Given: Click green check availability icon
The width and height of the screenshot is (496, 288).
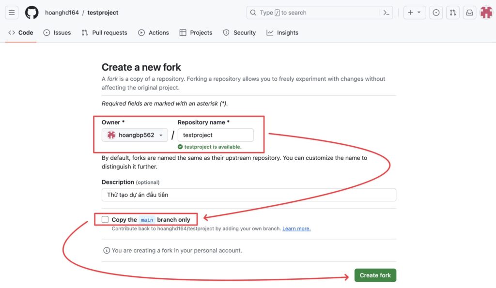Looking at the screenshot, I should (x=180, y=147).
